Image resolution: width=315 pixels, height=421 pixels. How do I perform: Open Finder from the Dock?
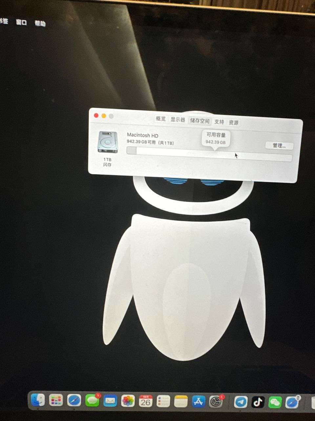38,400
